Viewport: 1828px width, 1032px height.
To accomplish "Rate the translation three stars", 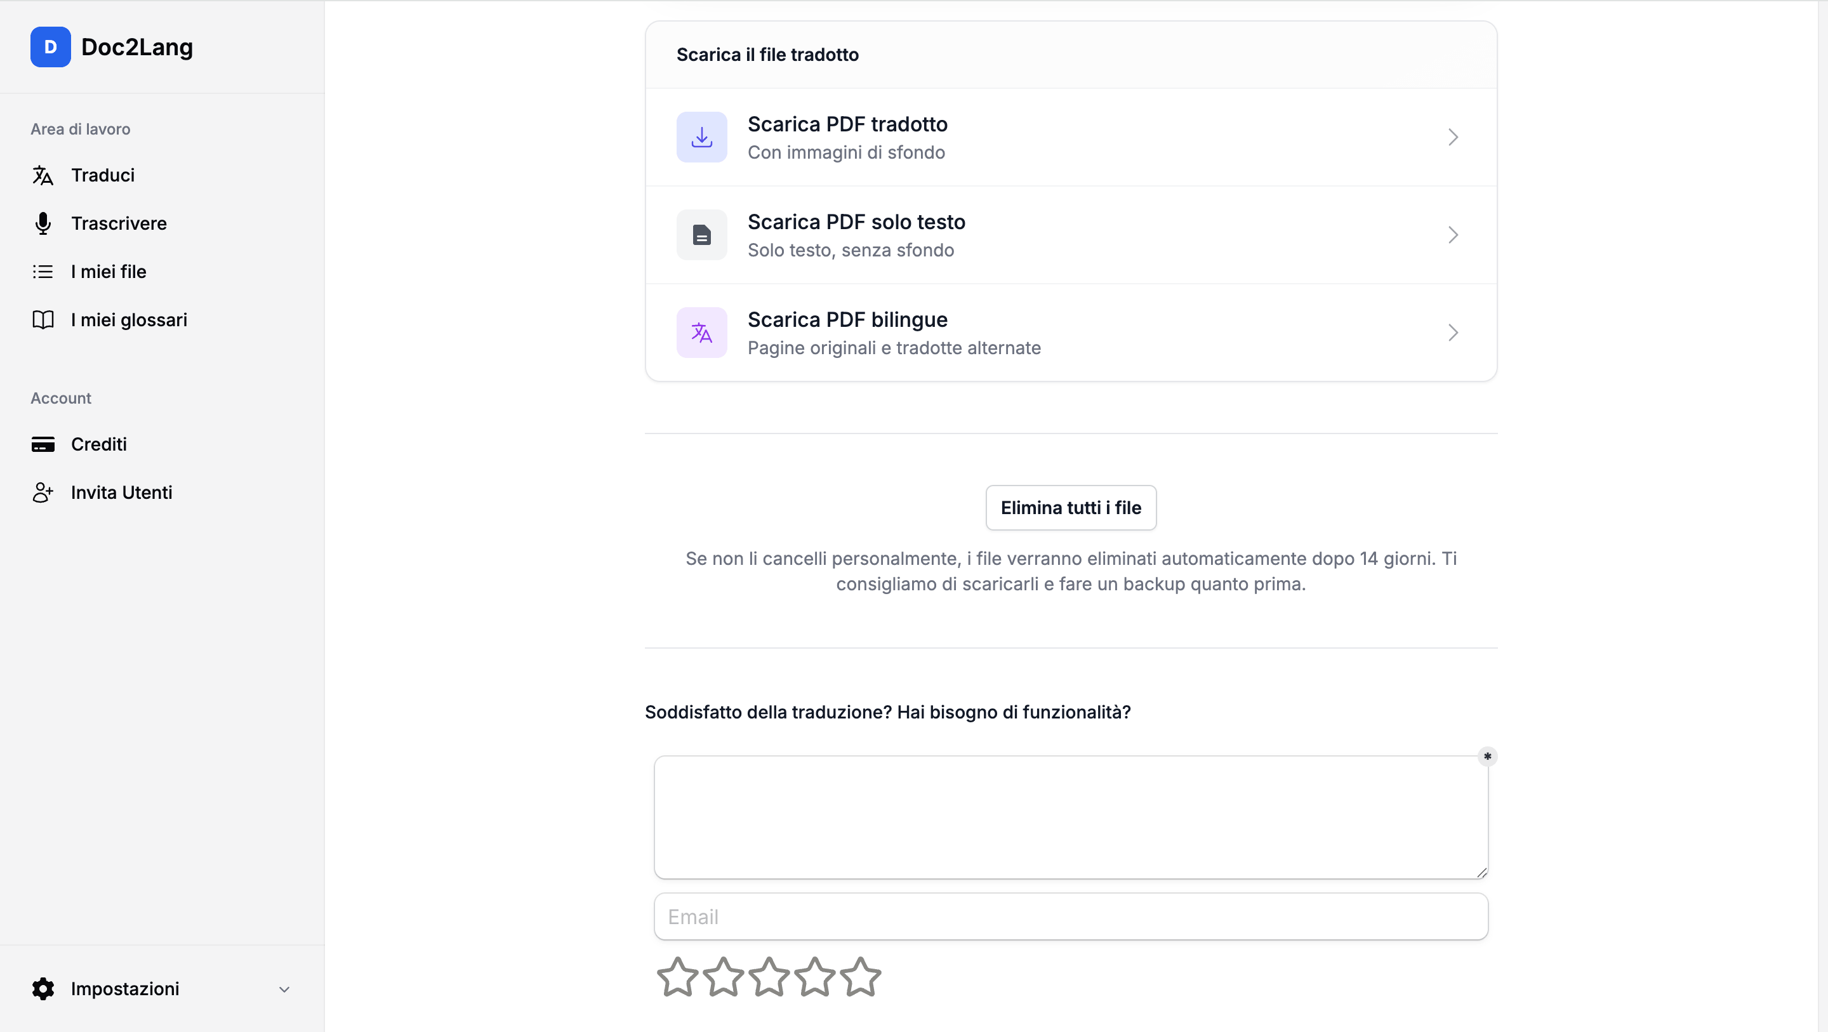I will point(769,977).
